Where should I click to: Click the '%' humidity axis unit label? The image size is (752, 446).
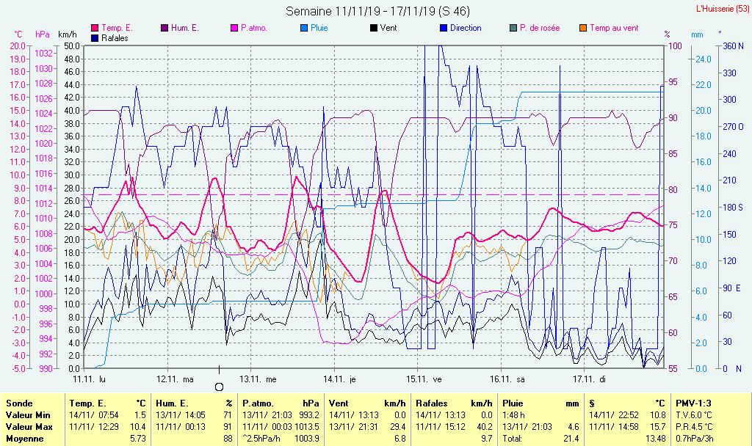pyautogui.click(x=667, y=34)
